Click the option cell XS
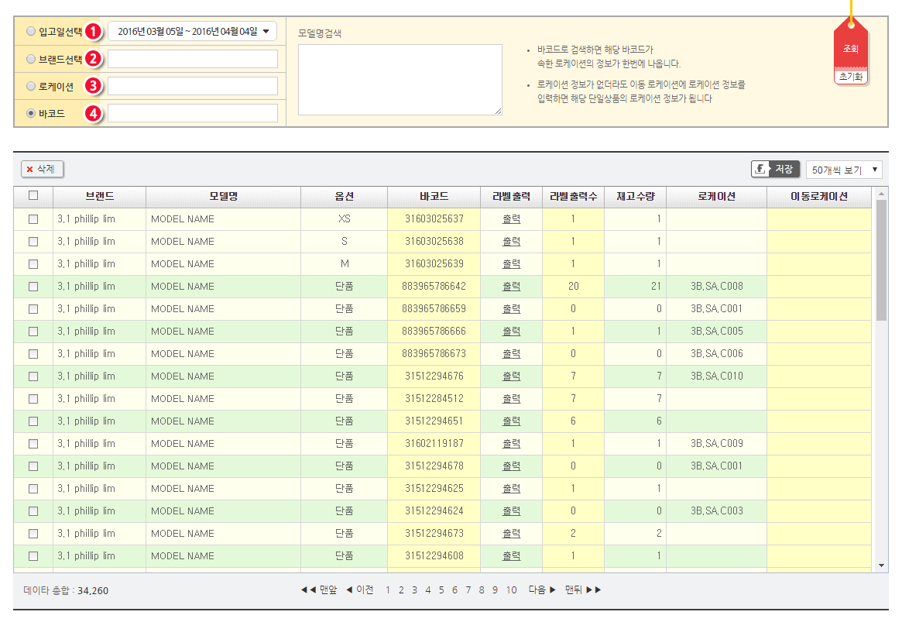902x629 pixels. 344,218
